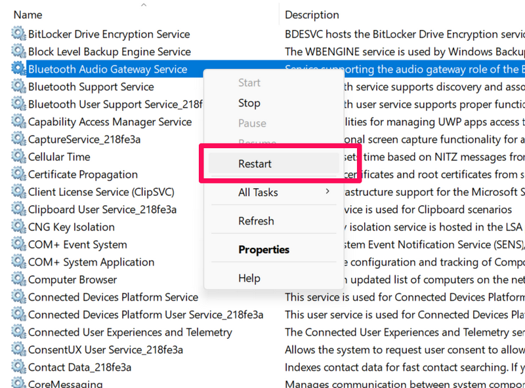The image size is (525, 388).
Task: Select Connected User Experiences and Telemetry service
Action: coord(130,332)
